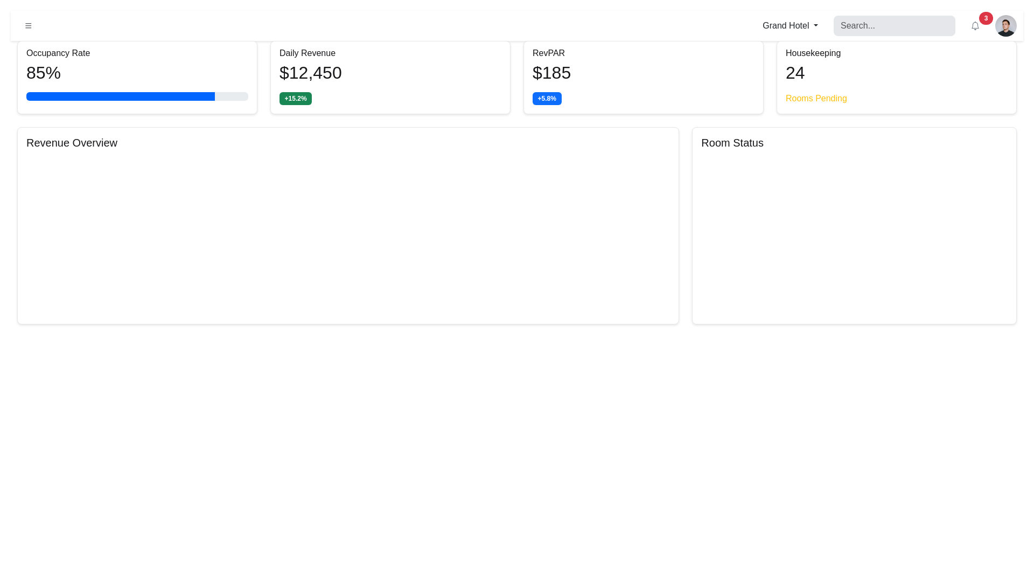
Task: Click inside the Search input field
Action: coord(894,25)
